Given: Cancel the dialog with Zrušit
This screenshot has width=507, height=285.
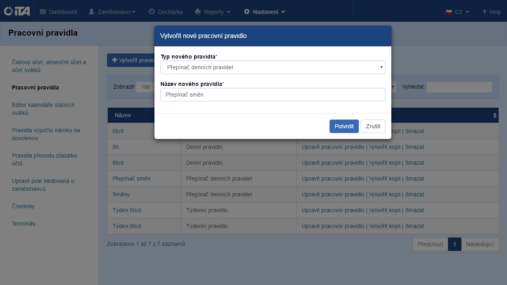Looking at the screenshot, I should [373, 126].
